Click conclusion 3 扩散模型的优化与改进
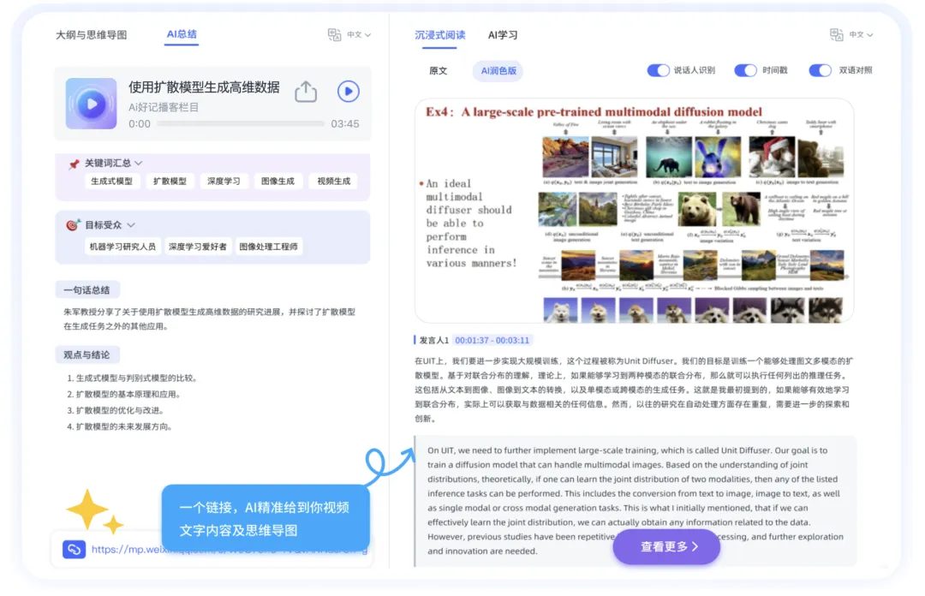 pos(115,410)
